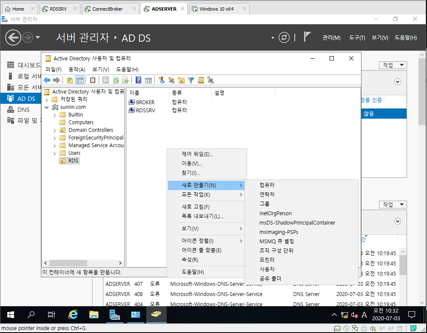
Task: Expand the 저장된 쿼리 tree node
Action: coord(46,100)
